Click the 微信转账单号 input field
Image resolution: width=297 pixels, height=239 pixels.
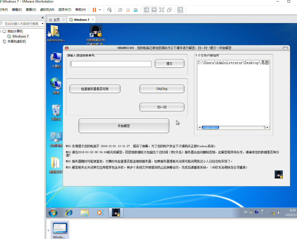111,64
